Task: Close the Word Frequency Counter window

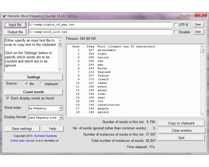Action: [x=201, y=15]
